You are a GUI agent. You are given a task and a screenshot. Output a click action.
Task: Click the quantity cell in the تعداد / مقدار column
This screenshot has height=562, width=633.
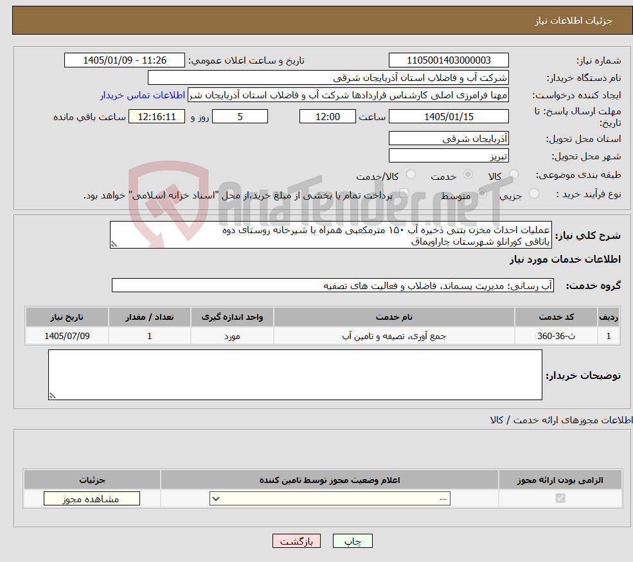(x=149, y=336)
